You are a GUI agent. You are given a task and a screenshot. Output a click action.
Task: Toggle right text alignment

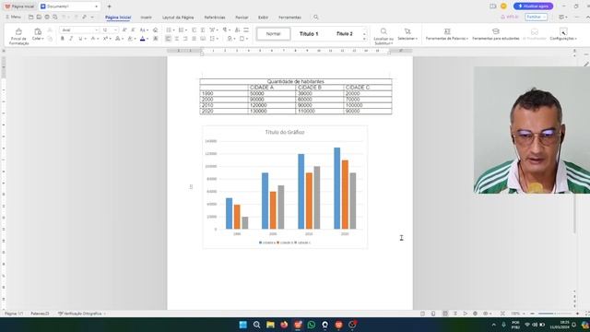coord(185,39)
